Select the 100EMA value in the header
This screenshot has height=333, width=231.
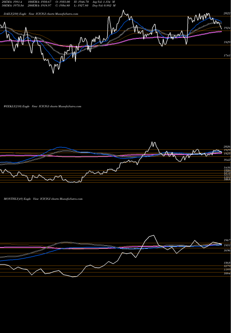[40, 2]
